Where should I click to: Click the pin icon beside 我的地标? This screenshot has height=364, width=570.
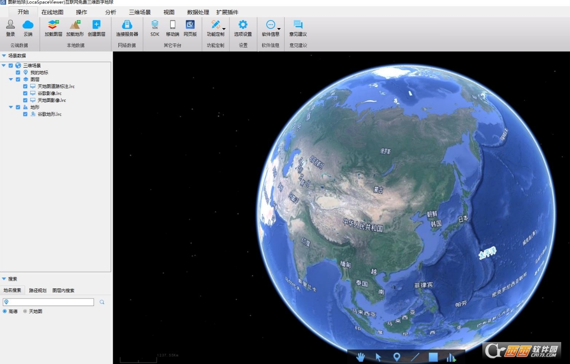(25, 72)
